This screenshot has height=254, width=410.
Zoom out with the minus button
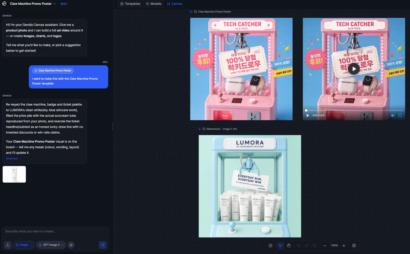[x=325, y=245]
